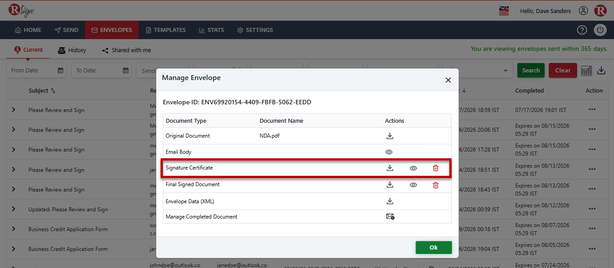Open Manage Completed Document envelope icon

pos(390,217)
